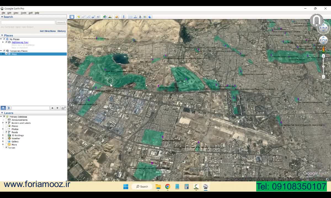Uncheck the Roads layer

click(x=6, y=132)
